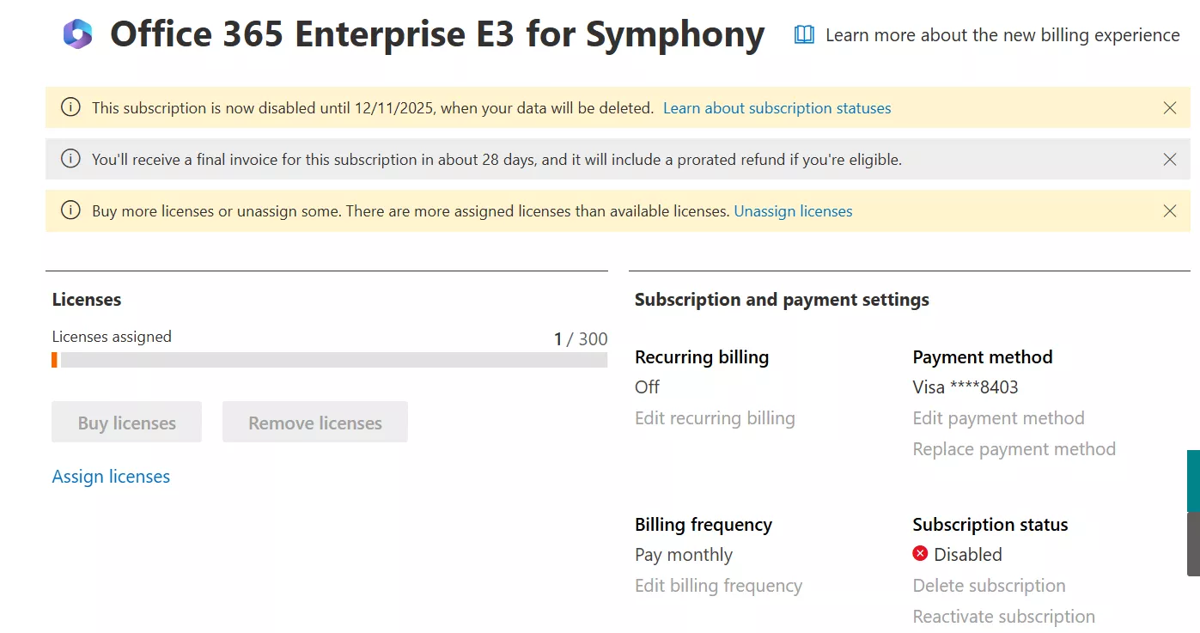Click the red Disabled status icon
The height and width of the screenshot is (633, 1200).
[x=920, y=554]
